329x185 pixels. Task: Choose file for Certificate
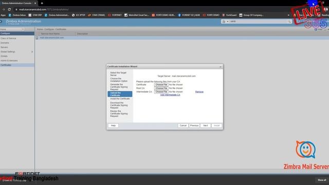point(161,85)
